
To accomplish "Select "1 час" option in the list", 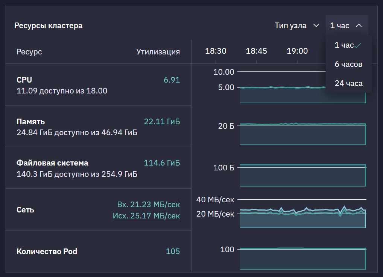I will coord(348,45).
